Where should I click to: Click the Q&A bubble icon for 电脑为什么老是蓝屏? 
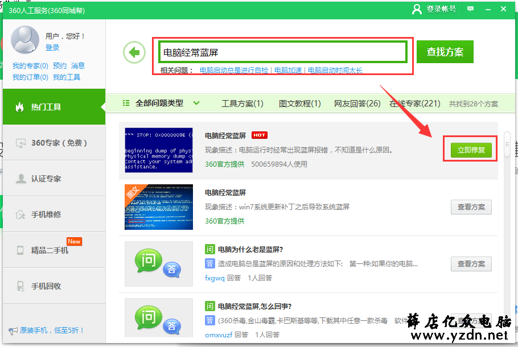[159, 264]
